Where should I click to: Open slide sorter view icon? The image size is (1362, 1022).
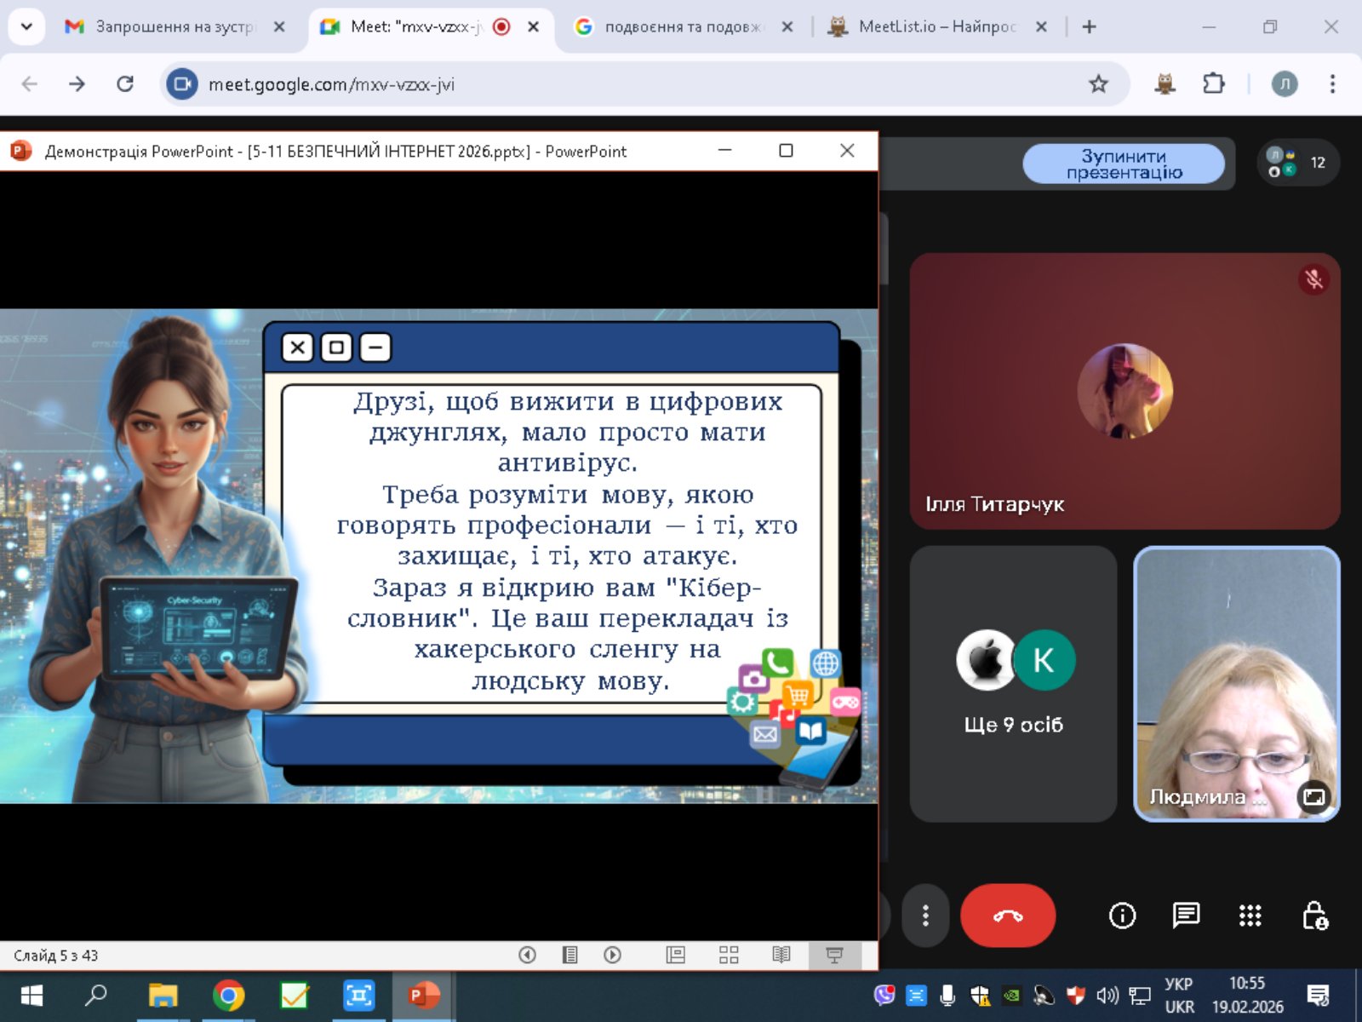[729, 955]
